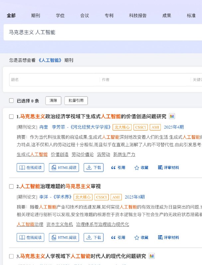Viewport: 202px width, 265px height.
Task: Click keyword 价值创造
Action: tap(60, 154)
